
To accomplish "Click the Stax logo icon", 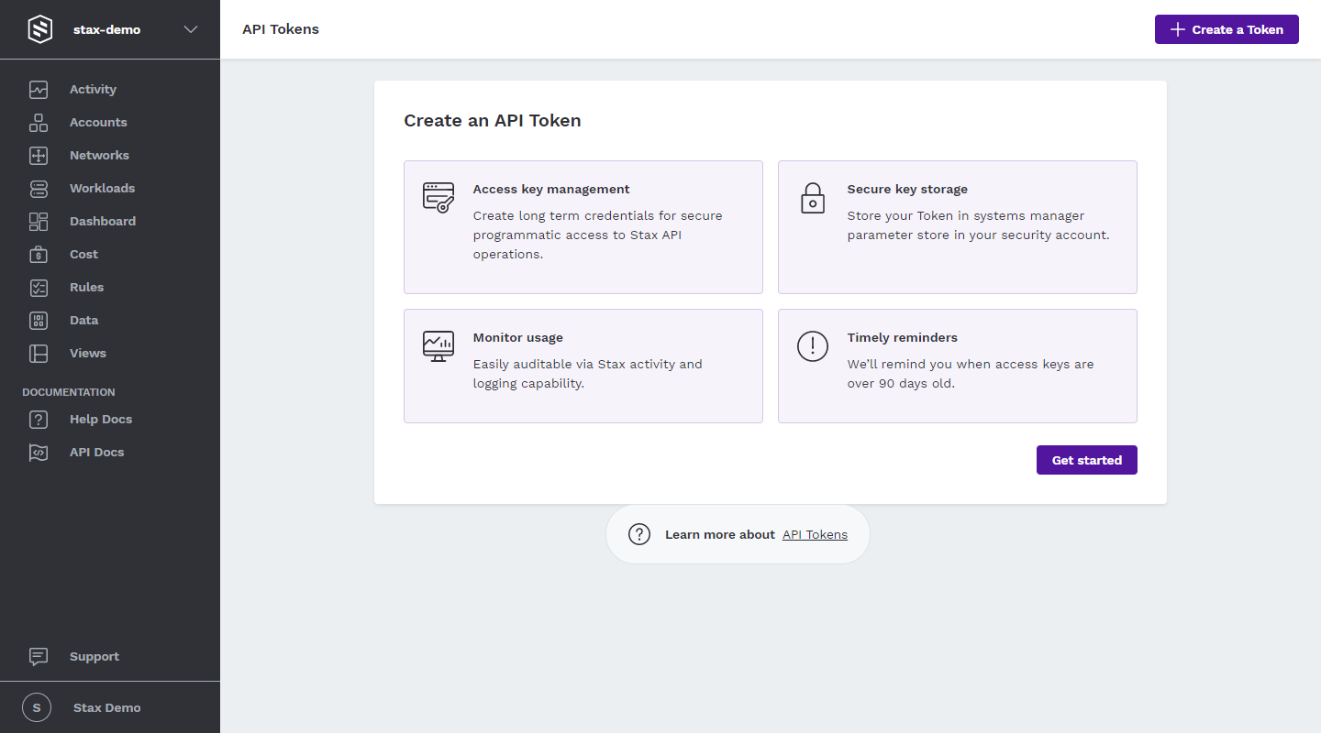I will tap(40, 29).
